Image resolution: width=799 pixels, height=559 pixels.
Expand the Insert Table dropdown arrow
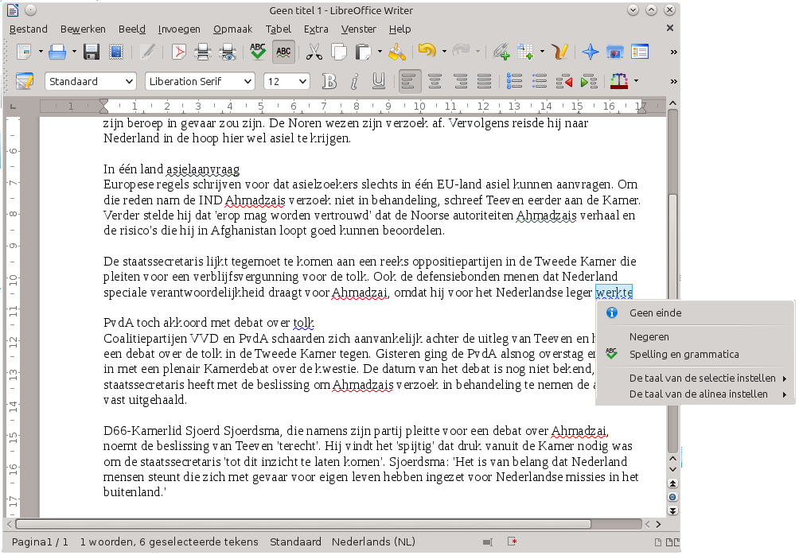[x=542, y=52]
